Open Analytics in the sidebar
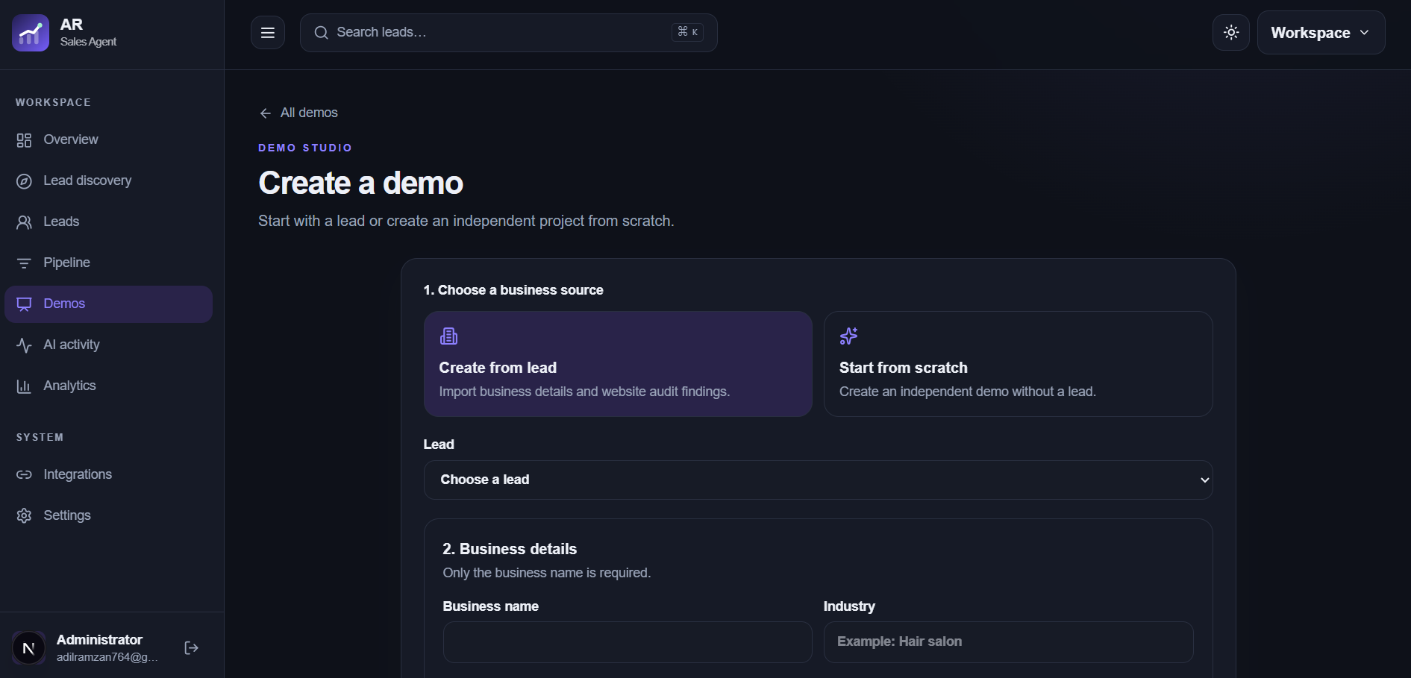Viewport: 1411px width, 678px height. (x=108, y=386)
